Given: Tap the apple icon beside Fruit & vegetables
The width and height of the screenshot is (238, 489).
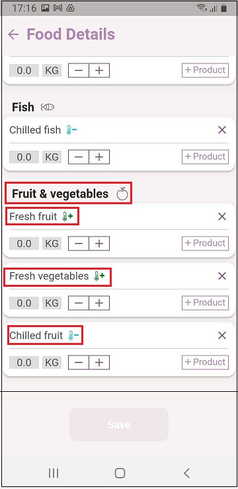Looking at the screenshot, I should pyautogui.click(x=122, y=194).
